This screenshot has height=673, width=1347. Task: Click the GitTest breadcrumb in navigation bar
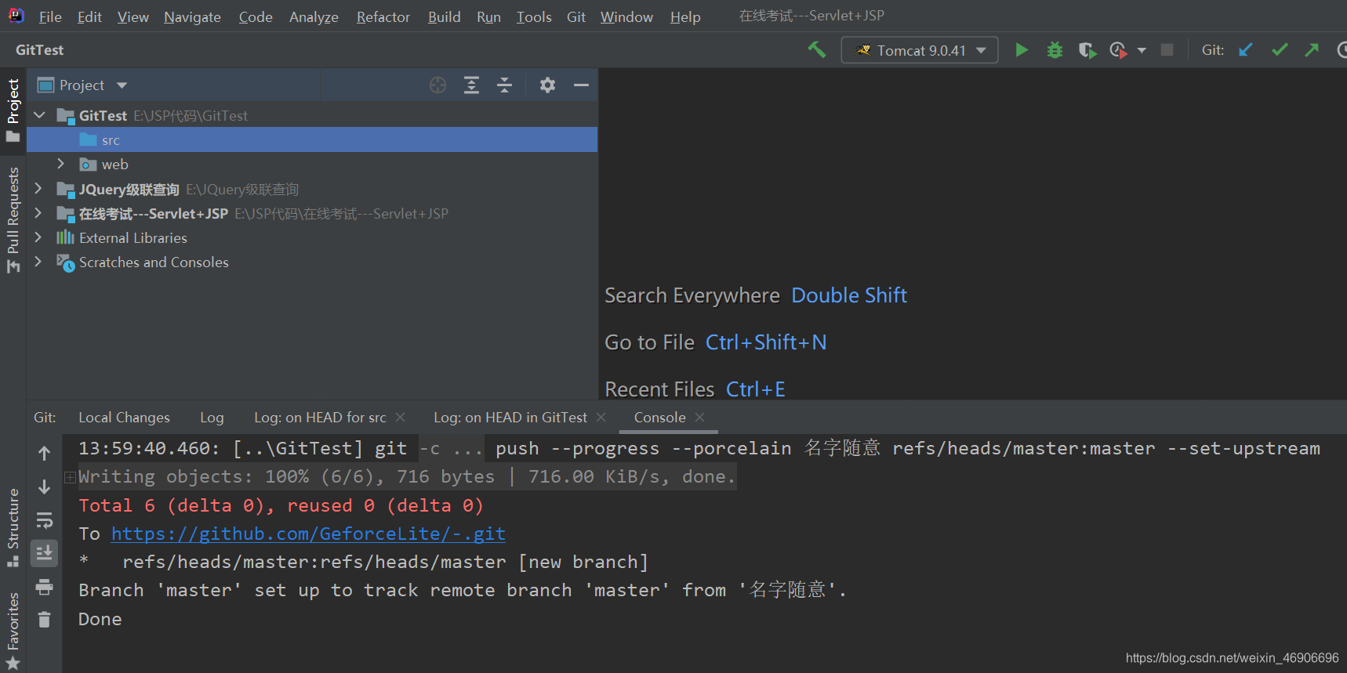pyautogui.click(x=40, y=50)
